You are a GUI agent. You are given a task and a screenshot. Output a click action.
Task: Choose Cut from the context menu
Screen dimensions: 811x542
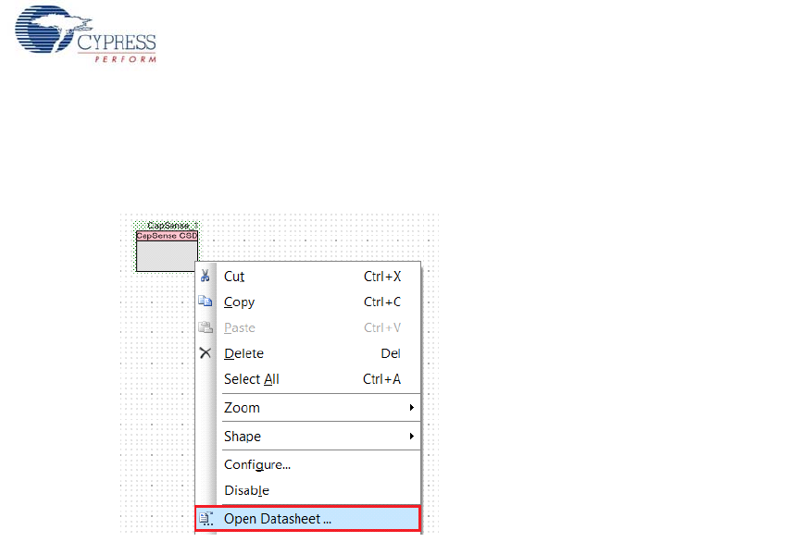pos(308,277)
